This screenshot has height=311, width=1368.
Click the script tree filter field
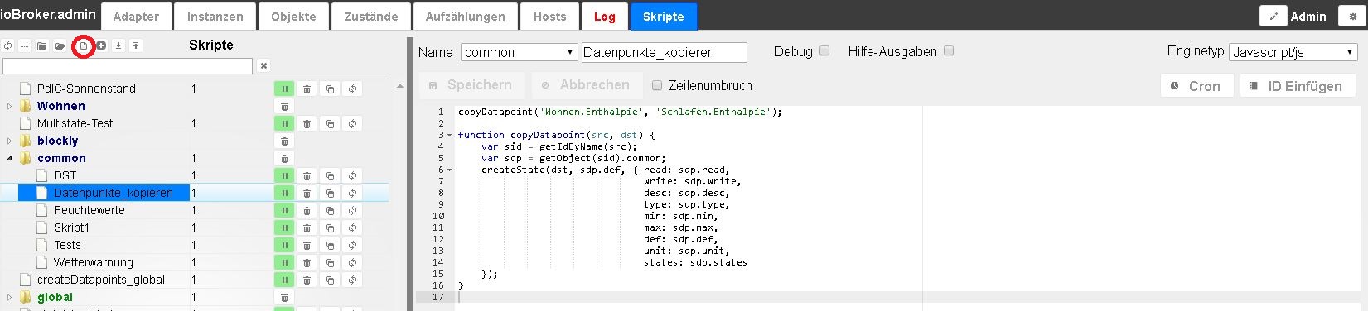click(x=128, y=65)
